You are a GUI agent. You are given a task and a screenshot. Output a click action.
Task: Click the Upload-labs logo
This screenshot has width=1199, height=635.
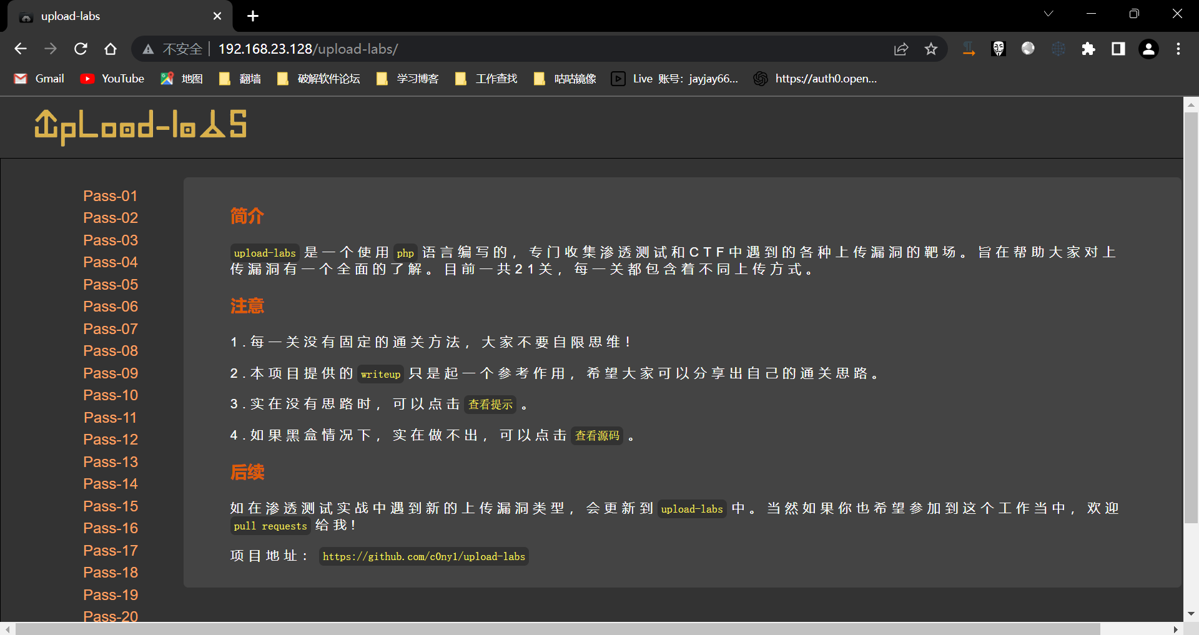141,127
